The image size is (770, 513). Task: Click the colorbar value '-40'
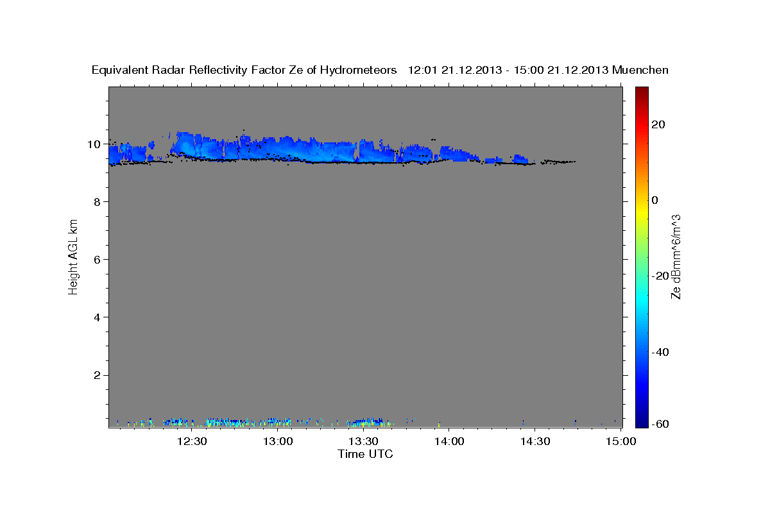(661, 352)
